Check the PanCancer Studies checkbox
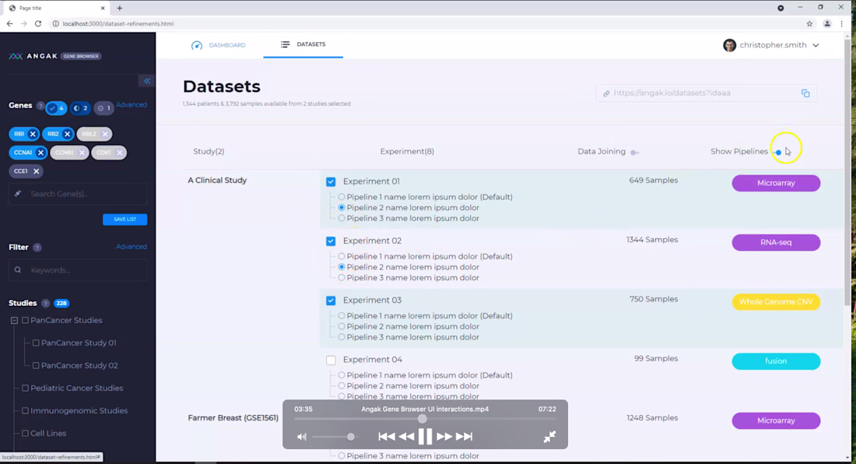 (x=25, y=321)
